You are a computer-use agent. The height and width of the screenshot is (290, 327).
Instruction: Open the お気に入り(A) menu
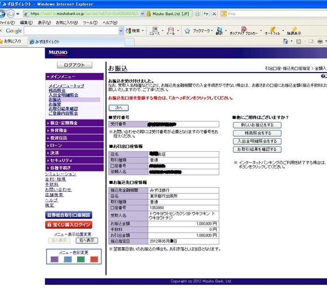click(x=67, y=22)
